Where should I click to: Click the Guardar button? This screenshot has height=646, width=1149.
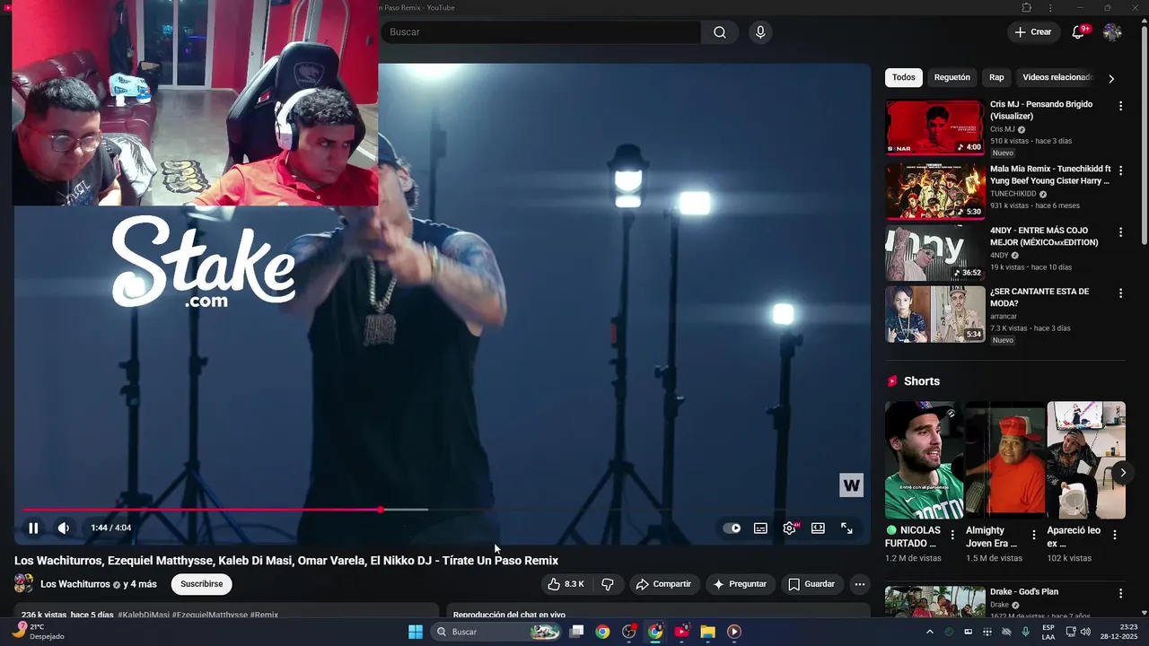[x=811, y=584]
